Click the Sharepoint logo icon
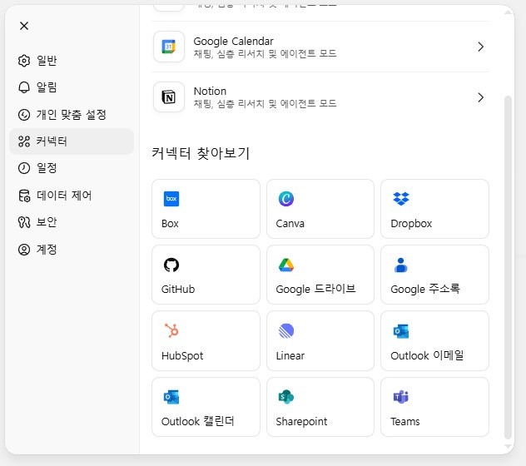 (x=286, y=397)
